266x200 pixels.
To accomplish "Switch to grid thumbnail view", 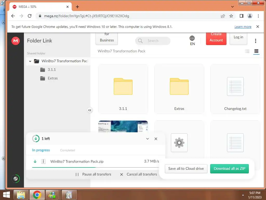I will coord(256,51).
